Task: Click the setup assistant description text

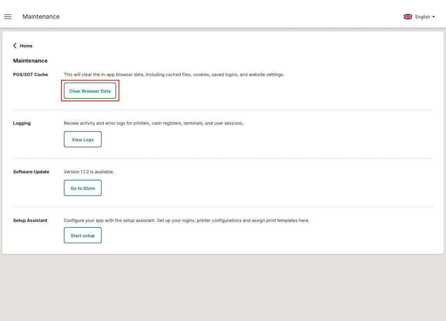Action: [186, 221]
